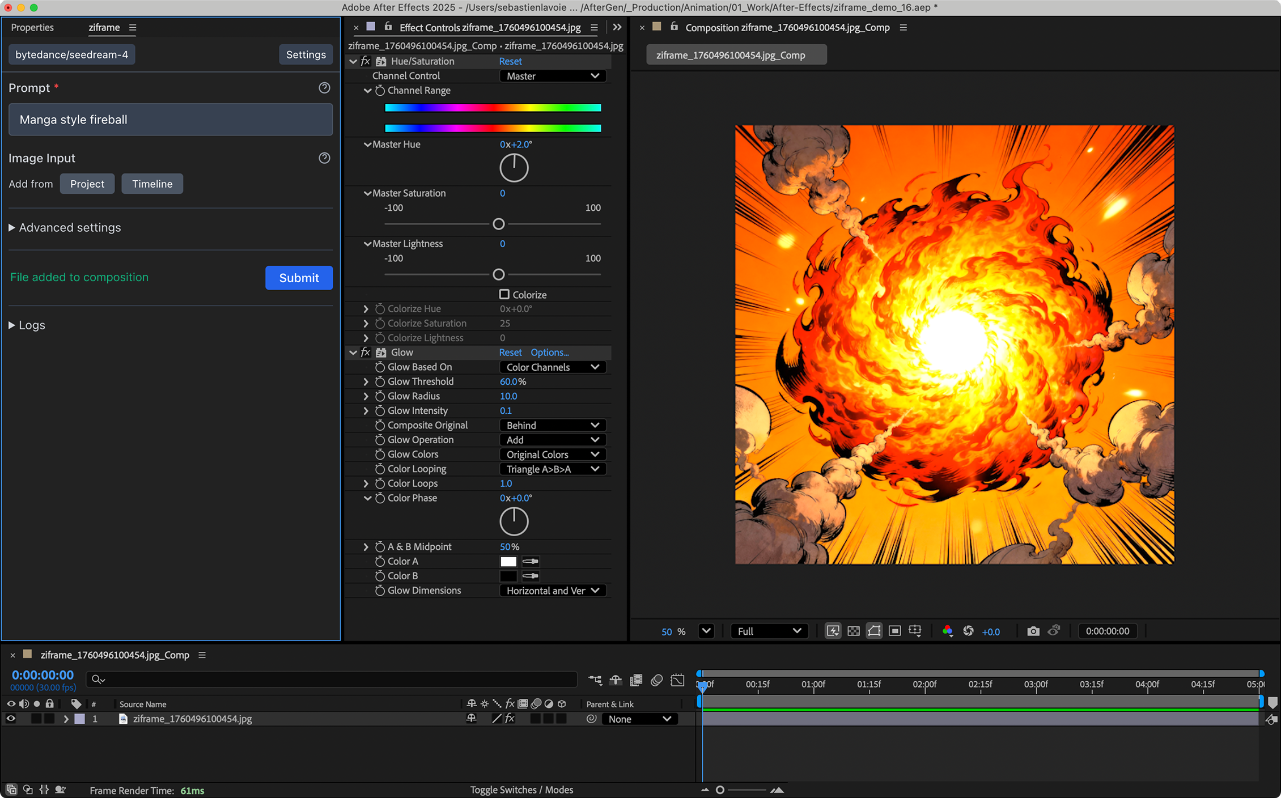Enable the Colorize checkbox

click(x=504, y=294)
